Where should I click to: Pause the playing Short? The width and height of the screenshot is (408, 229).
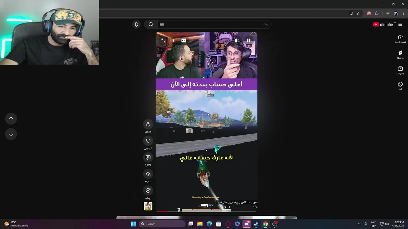click(x=249, y=40)
